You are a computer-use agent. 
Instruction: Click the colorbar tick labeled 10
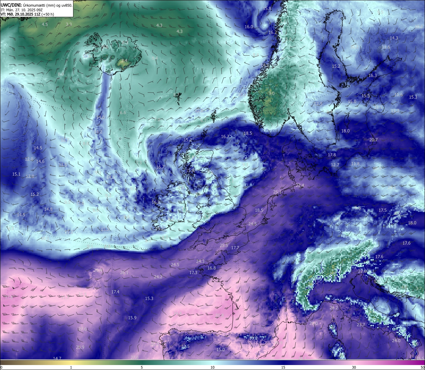[x=212, y=367]
